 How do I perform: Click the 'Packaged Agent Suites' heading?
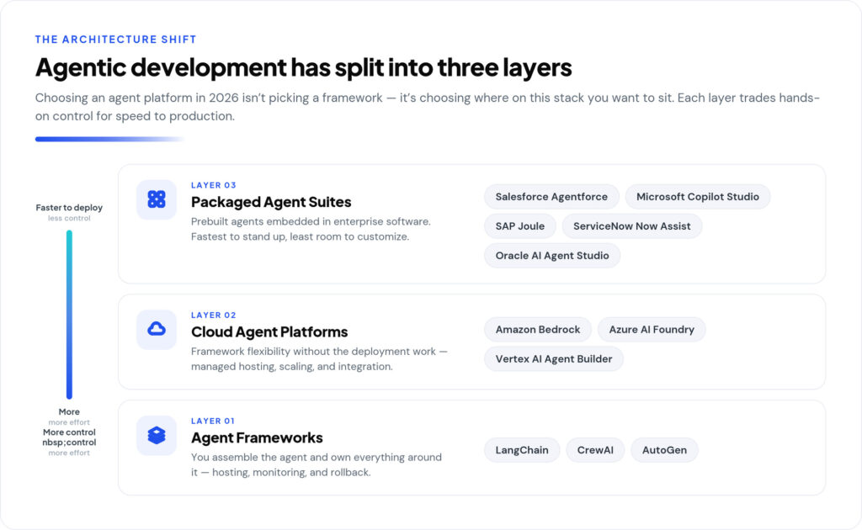pyautogui.click(x=271, y=202)
